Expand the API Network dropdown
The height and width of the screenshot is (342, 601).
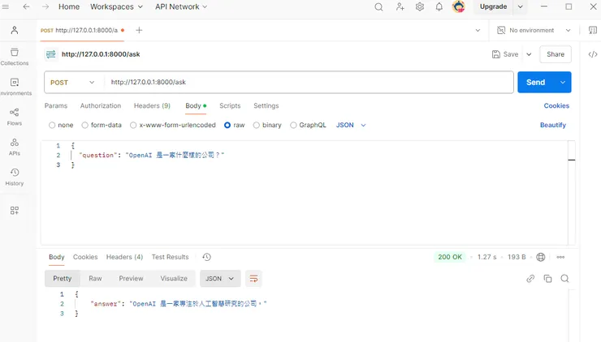181,6
